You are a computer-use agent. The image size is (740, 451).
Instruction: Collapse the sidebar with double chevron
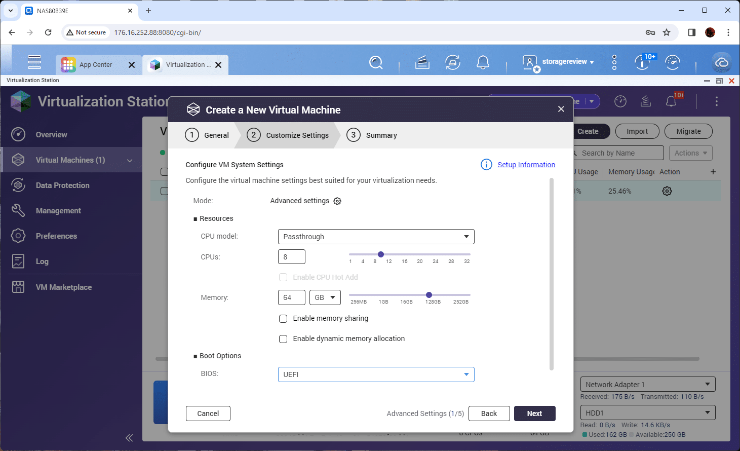(129, 438)
